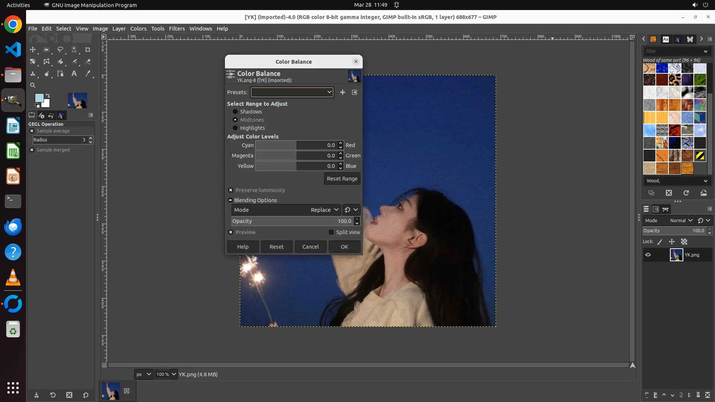Click OK in Color Balance dialog
The width and height of the screenshot is (715, 402).
(x=344, y=247)
